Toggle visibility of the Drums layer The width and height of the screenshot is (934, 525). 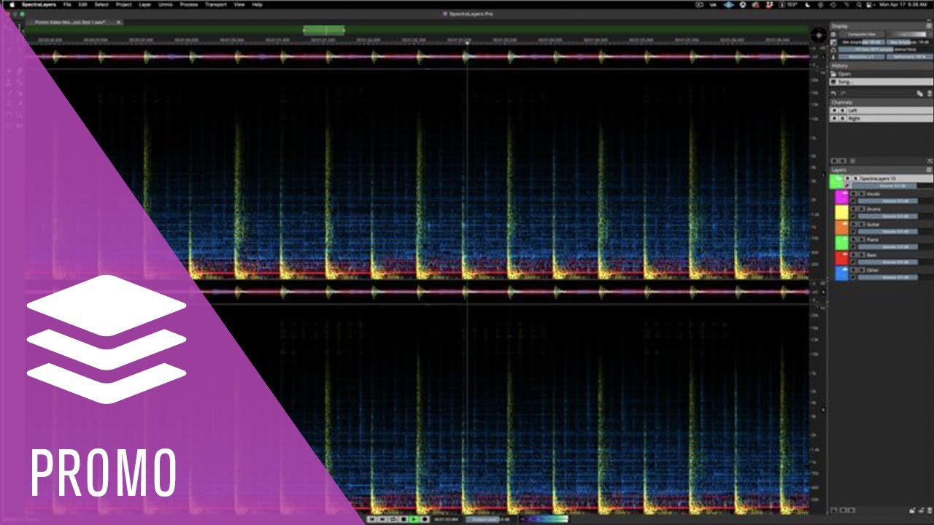point(853,209)
